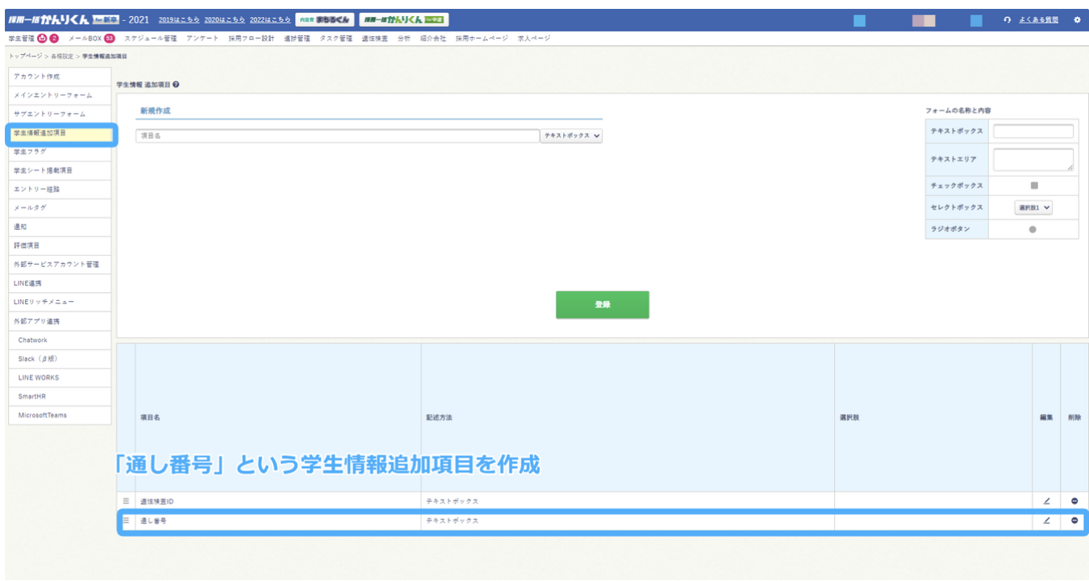Click the edit pencil icon for 適性検査ID
The height and width of the screenshot is (581, 1089).
(1046, 502)
